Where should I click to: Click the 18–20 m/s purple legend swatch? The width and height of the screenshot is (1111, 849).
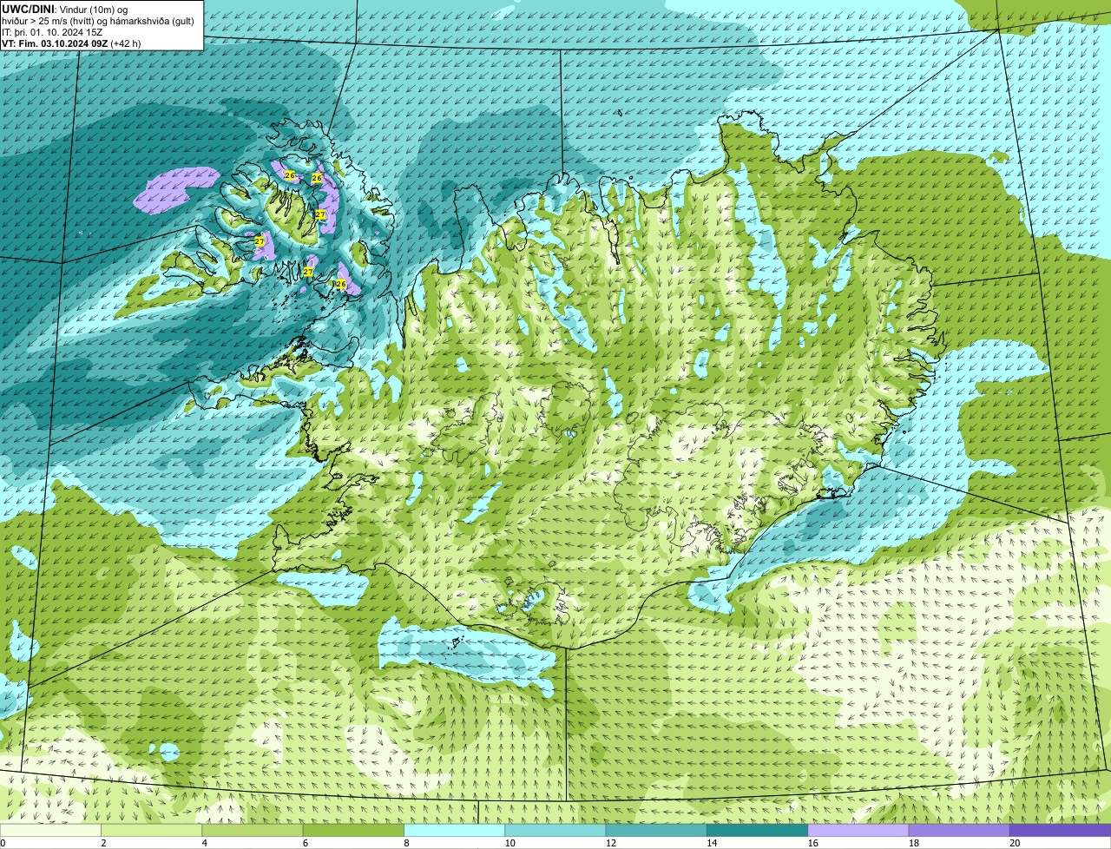click(958, 830)
